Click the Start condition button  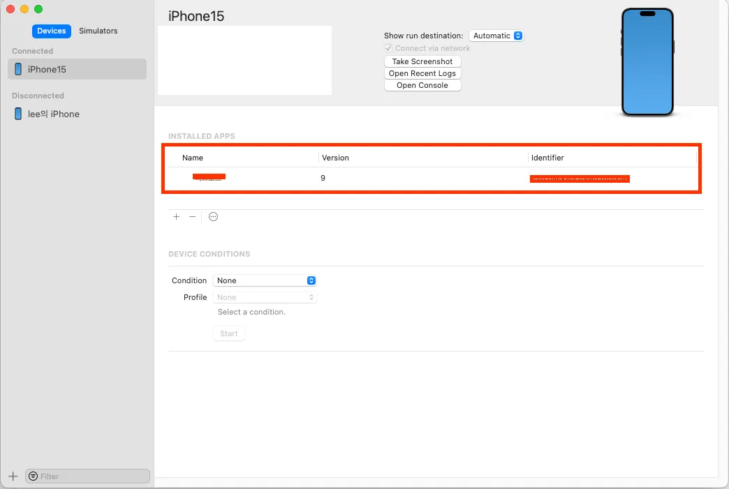pyautogui.click(x=229, y=333)
